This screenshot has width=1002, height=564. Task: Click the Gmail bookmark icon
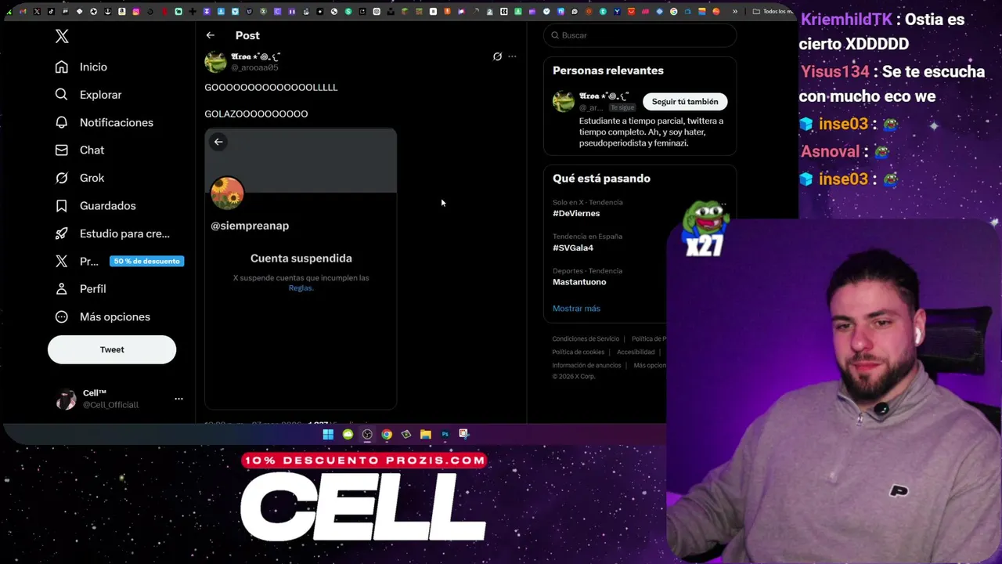pyautogui.click(x=23, y=12)
